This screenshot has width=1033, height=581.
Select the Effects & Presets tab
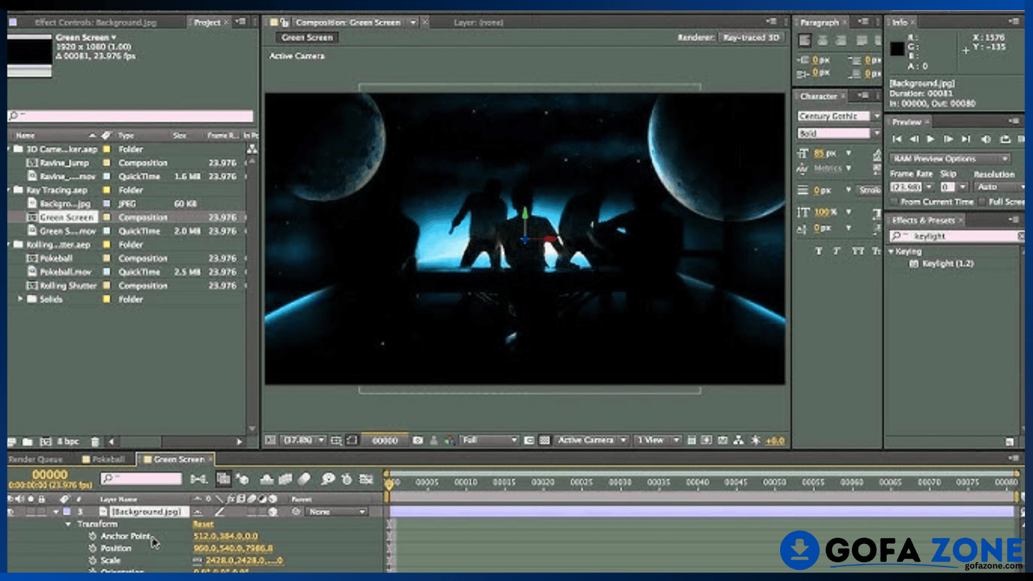coord(923,221)
